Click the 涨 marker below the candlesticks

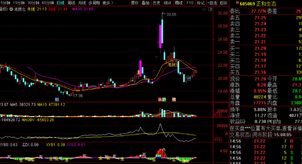click(160, 99)
